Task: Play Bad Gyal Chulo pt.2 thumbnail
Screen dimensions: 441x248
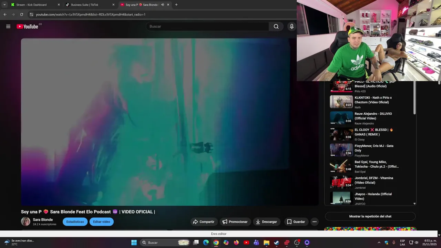Action: pyautogui.click(x=341, y=166)
